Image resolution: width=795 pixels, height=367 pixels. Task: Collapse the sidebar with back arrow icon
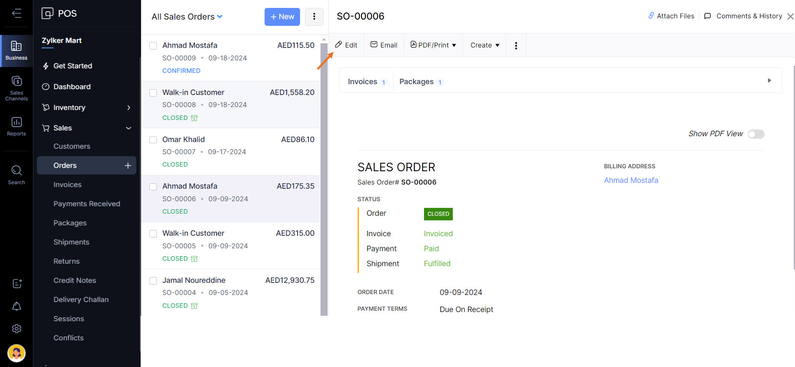(x=16, y=13)
